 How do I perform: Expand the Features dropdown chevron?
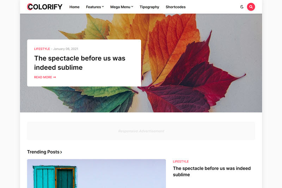pos(103,7)
